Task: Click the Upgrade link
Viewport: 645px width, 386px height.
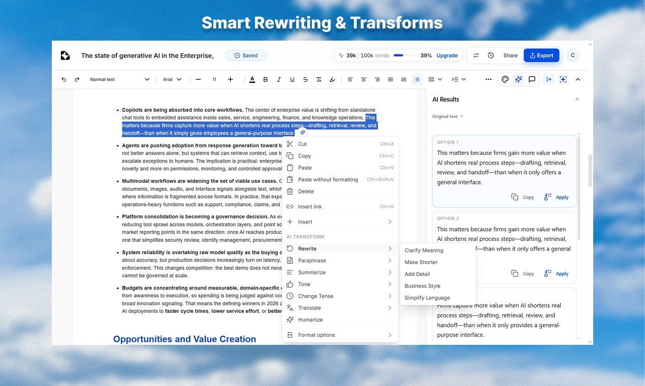Action: (447, 55)
